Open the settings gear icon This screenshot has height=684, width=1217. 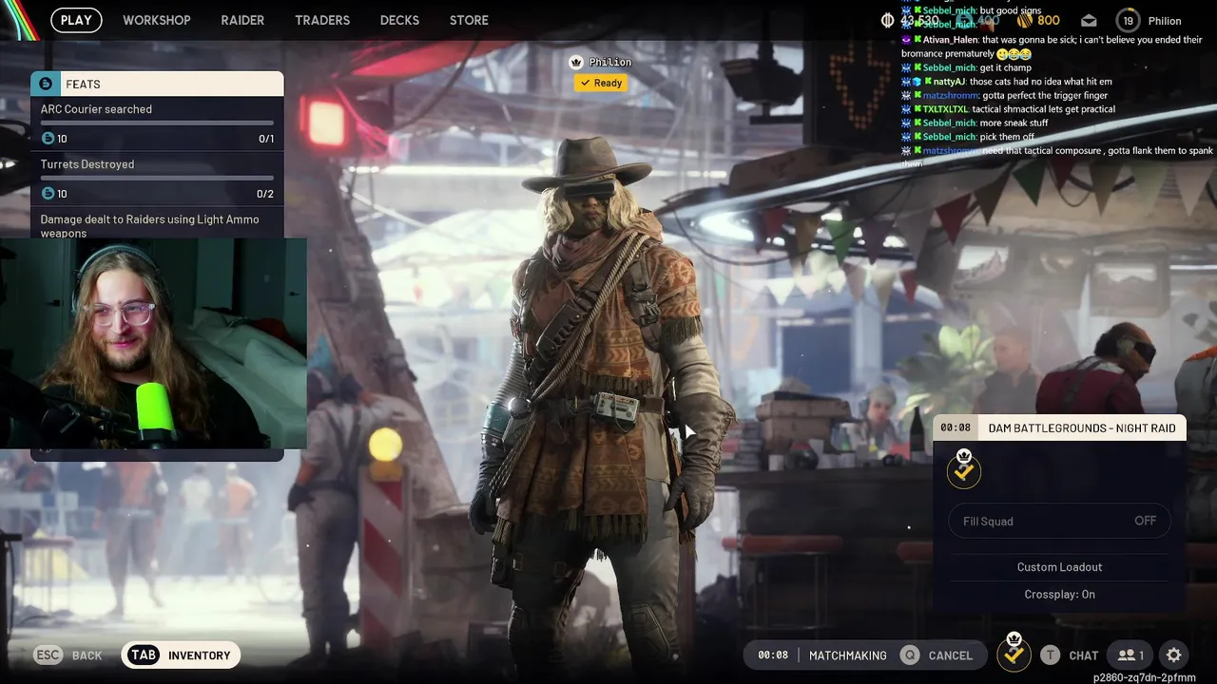(1174, 655)
